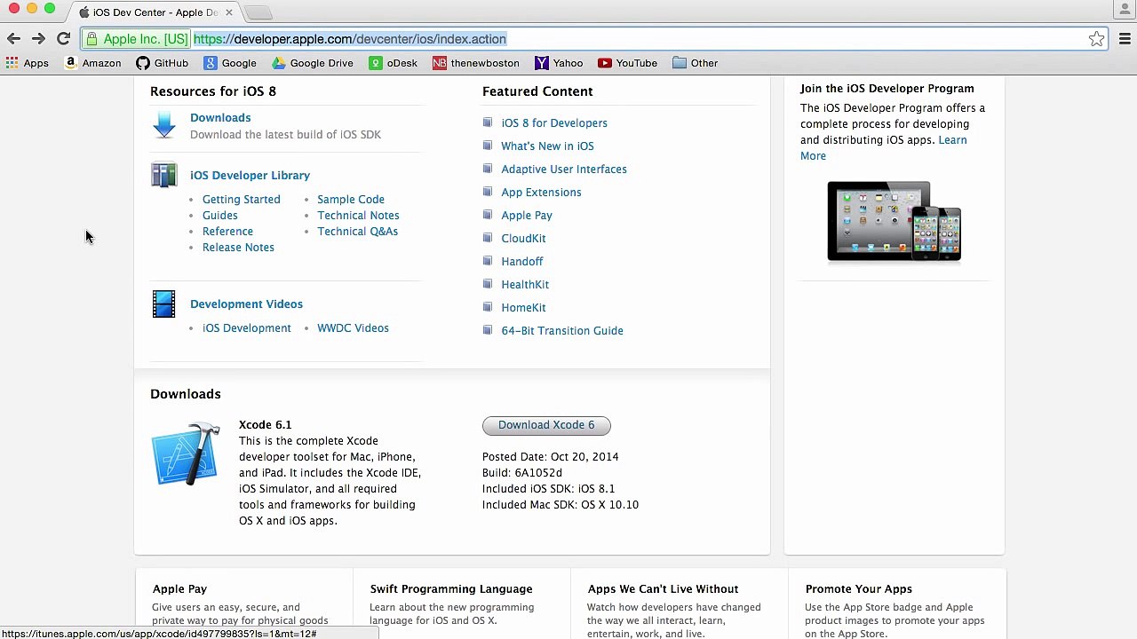Open the YouTube bookmark
The width and height of the screenshot is (1137, 639).
pos(628,63)
